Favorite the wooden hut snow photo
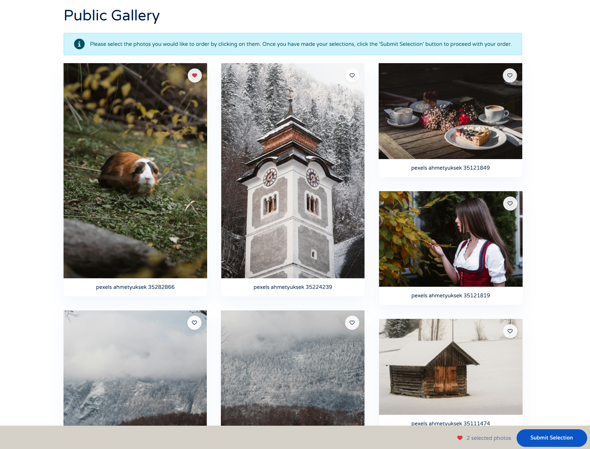This screenshot has height=449, width=590. coord(510,331)
